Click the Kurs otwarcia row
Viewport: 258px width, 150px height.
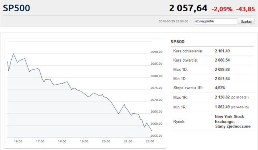pos(212,60)
